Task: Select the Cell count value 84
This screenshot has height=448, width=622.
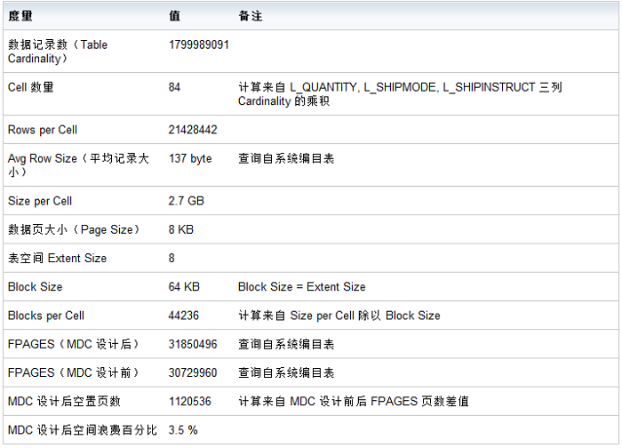Action: coord(174,87)
